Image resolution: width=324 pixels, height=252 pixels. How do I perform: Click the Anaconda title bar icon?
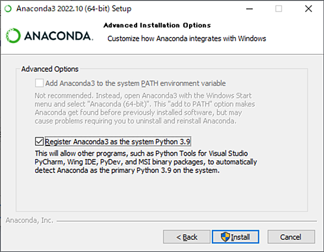tap(8, 9)
